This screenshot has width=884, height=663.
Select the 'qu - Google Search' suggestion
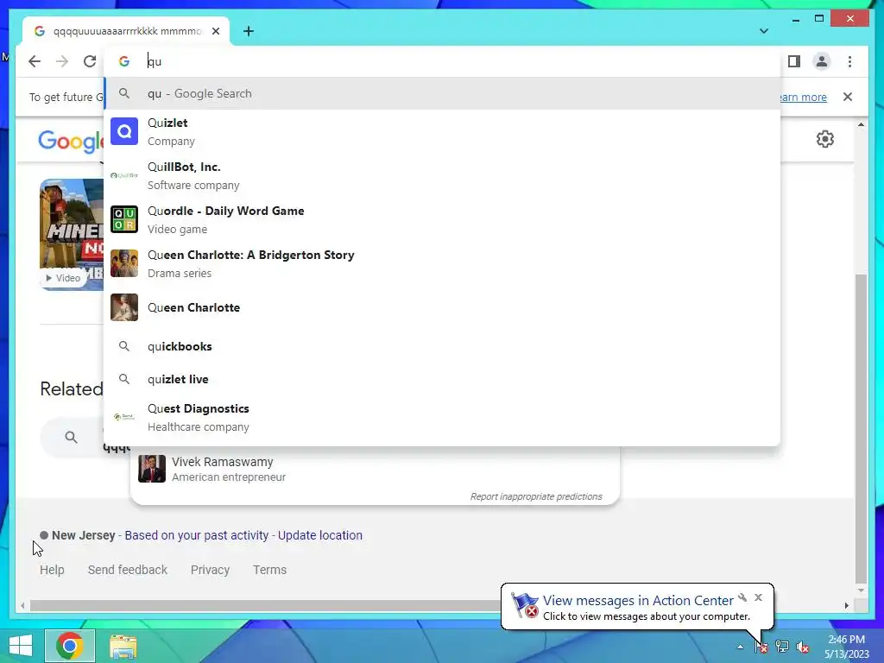[x=443, y=93]
